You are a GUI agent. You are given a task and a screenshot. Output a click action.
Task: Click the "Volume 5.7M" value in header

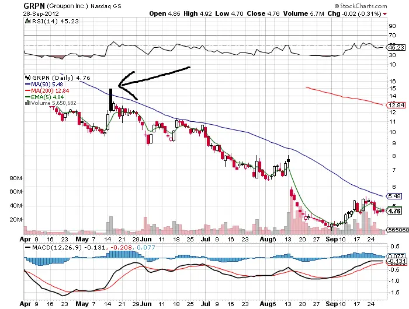[304, 13]
